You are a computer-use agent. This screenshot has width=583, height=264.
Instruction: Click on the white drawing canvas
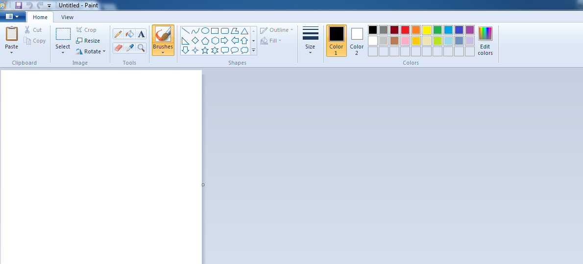tap(101, 167)
